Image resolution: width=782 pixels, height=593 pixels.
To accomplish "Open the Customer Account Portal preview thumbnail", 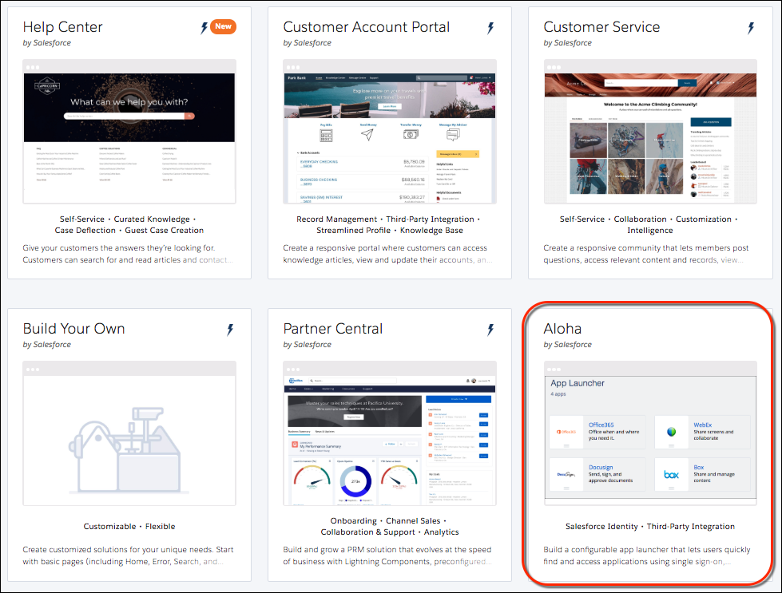I will pos(390,132).
